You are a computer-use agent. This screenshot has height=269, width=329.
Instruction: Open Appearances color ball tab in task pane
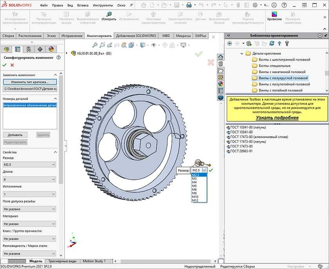221,84
